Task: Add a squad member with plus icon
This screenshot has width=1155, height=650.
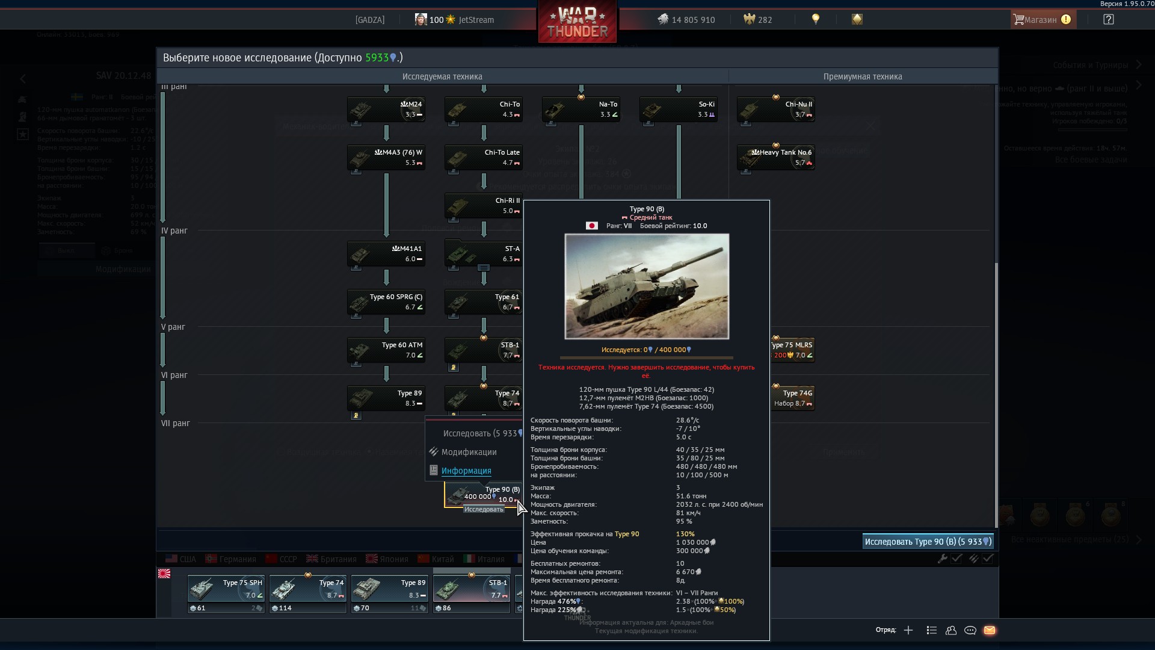Action: tap(908, 630)
